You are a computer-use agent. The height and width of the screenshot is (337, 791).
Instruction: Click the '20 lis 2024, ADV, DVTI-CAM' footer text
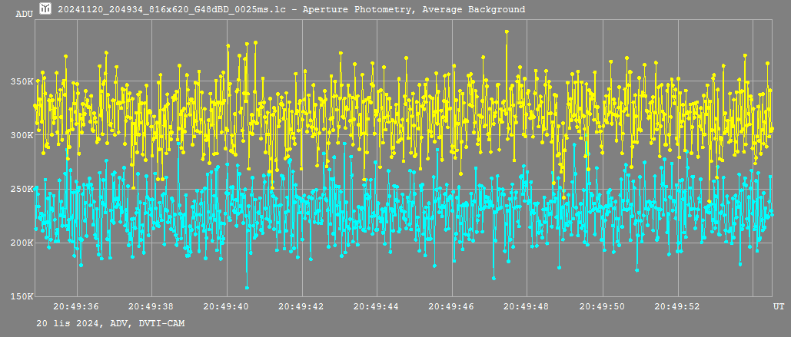111,323
